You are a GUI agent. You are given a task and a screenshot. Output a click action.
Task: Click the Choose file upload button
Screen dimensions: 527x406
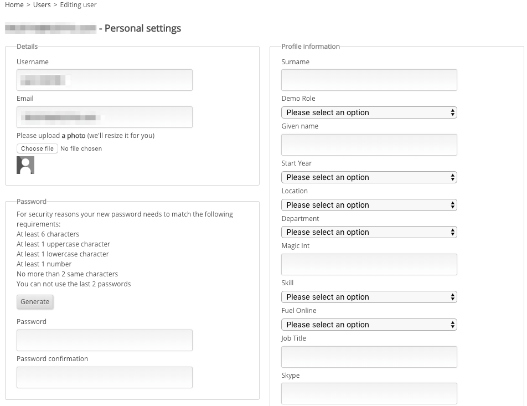click(37, 148)
